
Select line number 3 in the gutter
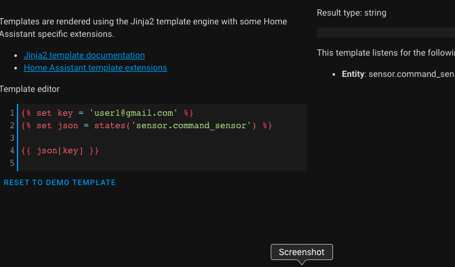[x=12, y=138]
